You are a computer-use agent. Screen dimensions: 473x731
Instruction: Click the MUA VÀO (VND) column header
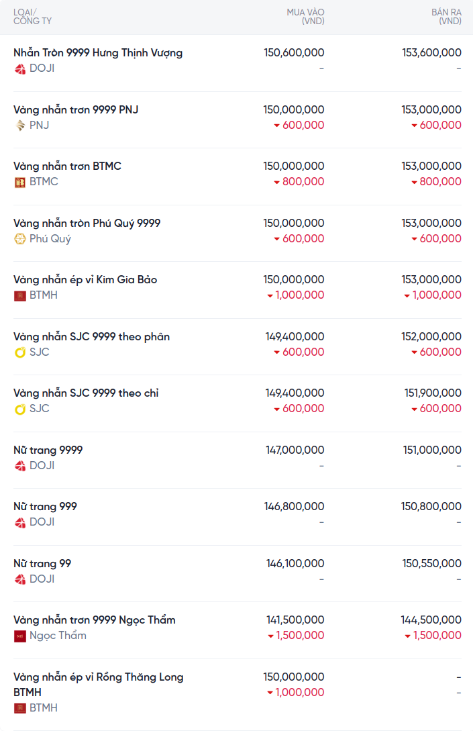(x=305, y=17)
